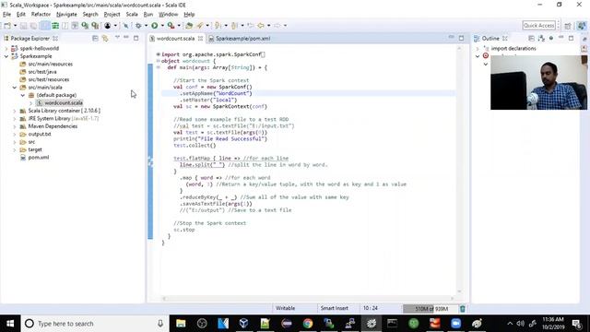Click the Back navigation arrow icon
Image resolution: width=590 pixels, height=332 pixels.
260,26
